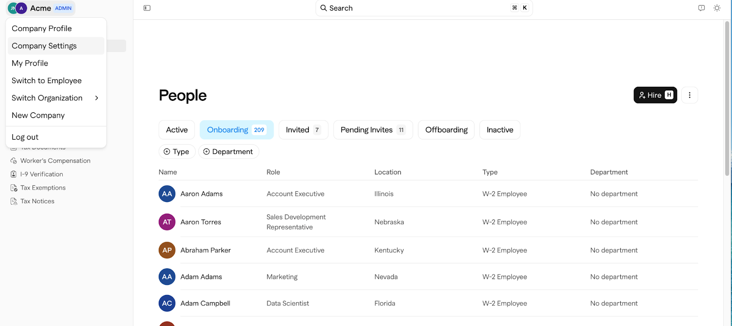The height and width of the screenshot is (326, 732).
Task: Open Aaron Torres name row
Action: pos(201,222)
